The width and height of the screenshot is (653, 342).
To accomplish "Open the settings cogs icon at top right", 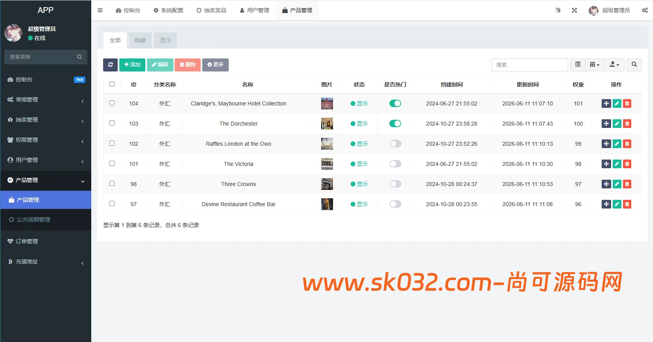I will coord(645,10).
